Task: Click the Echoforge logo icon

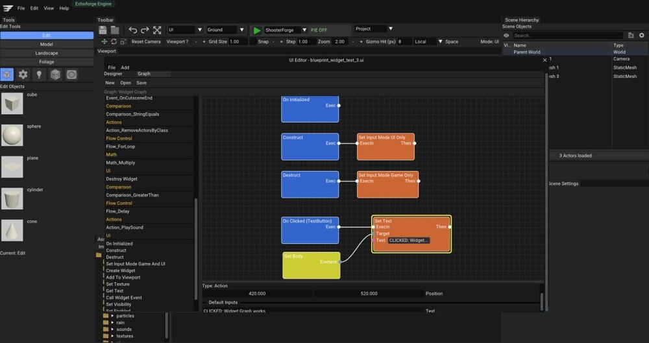Action: point(8,8)
